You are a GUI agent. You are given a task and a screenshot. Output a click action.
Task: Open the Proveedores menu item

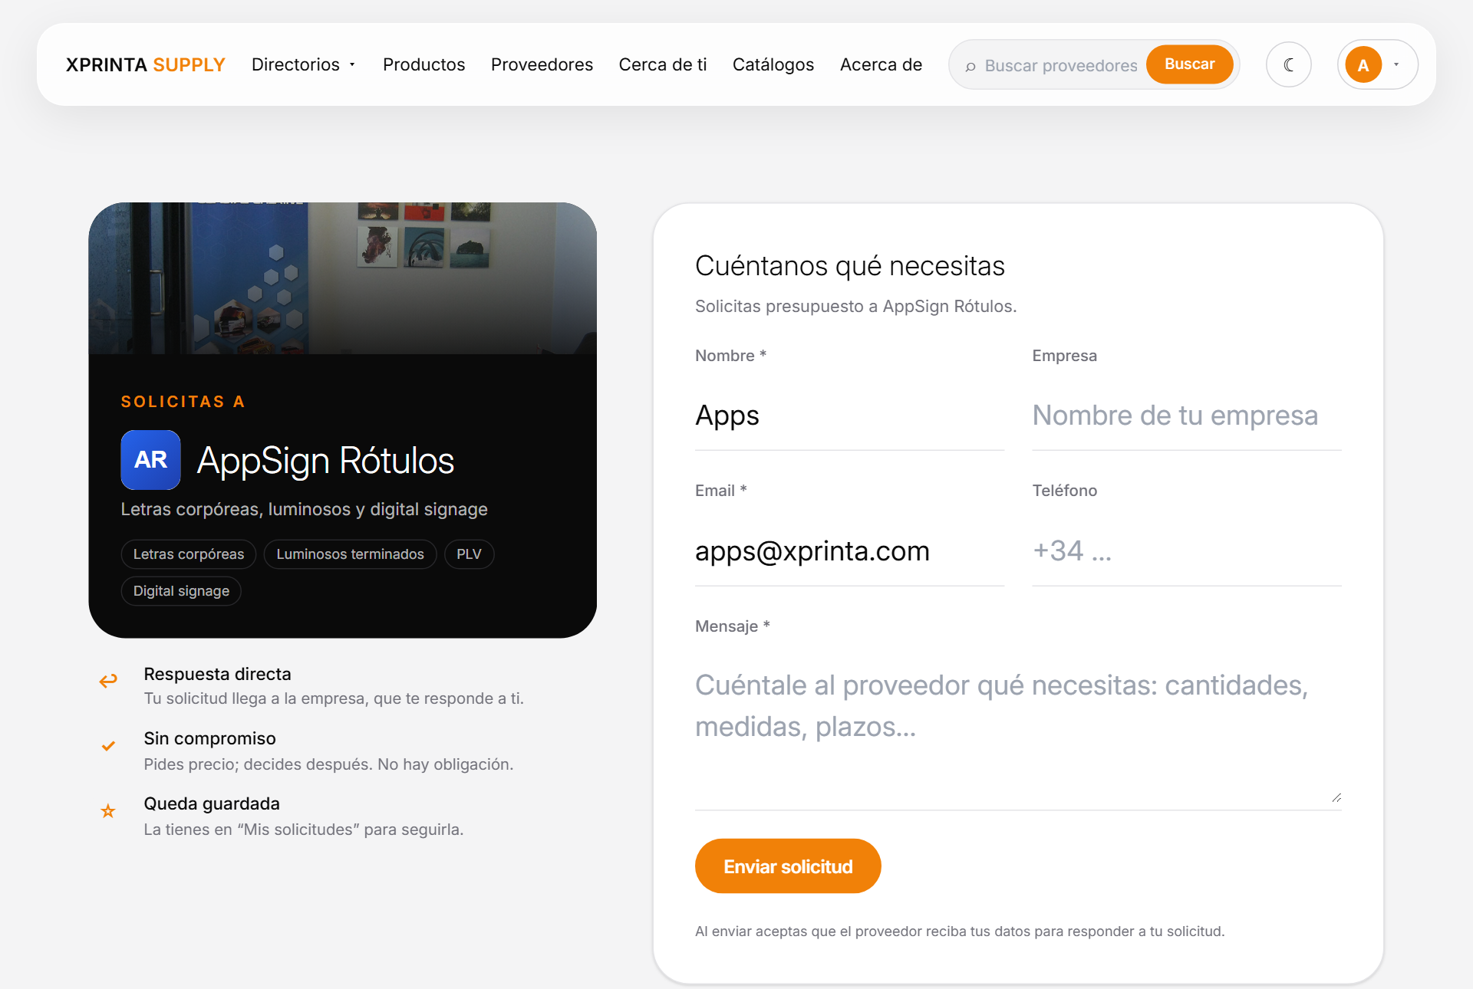pyautogui.click(x=542, y=64)
